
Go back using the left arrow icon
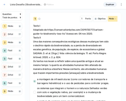pos(4,4)
